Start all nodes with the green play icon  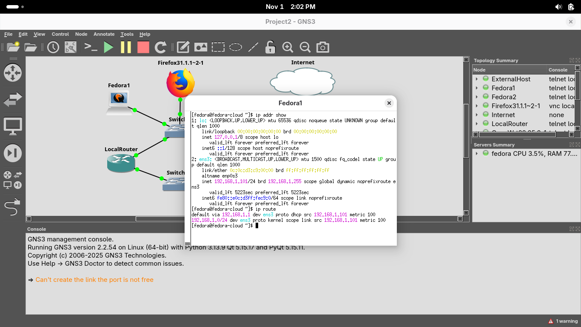tap(109, 47)
